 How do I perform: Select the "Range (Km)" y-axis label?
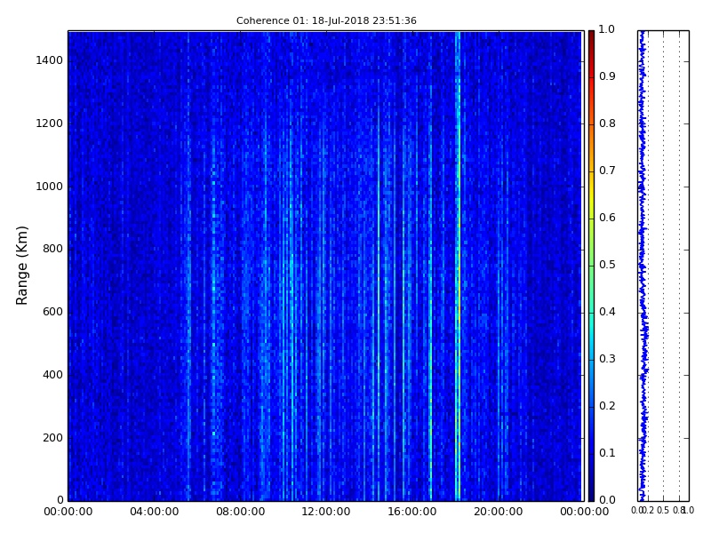click(x=21, y=266)
